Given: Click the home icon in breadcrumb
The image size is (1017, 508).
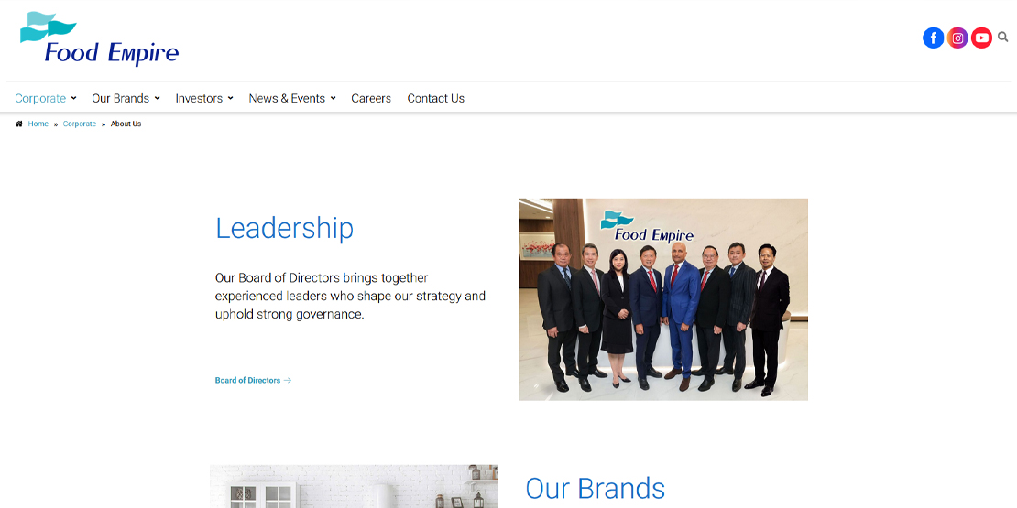Looking at the screenshot, I should coord(19,124).
